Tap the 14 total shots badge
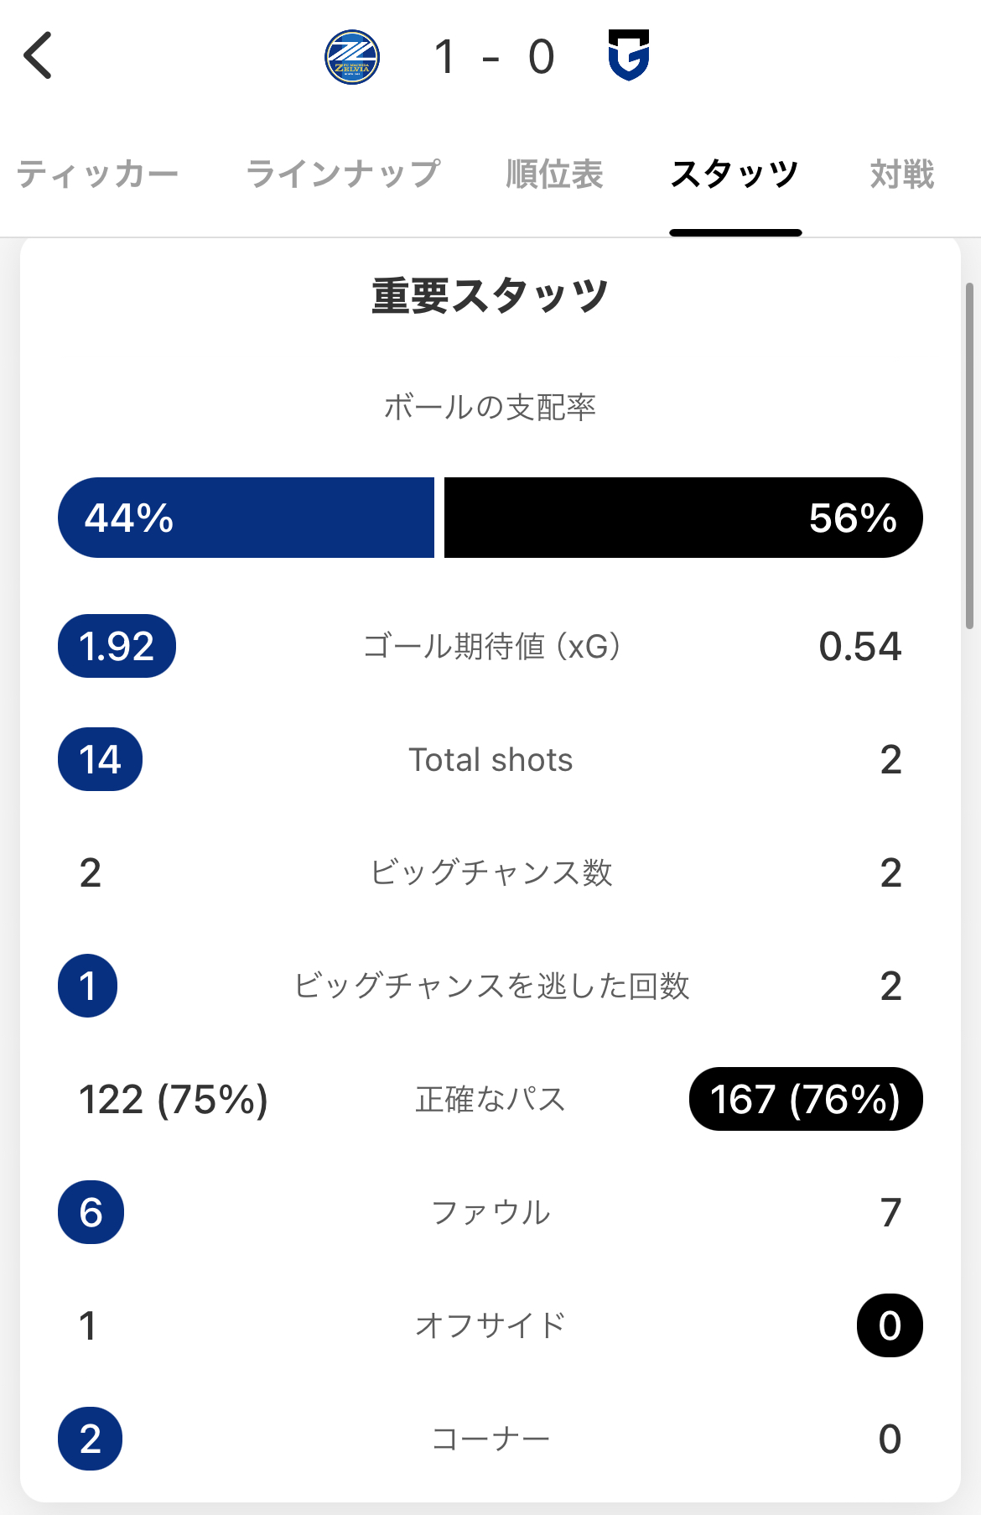Viewport: 981px width, 1515px height. tap(100, 759)
